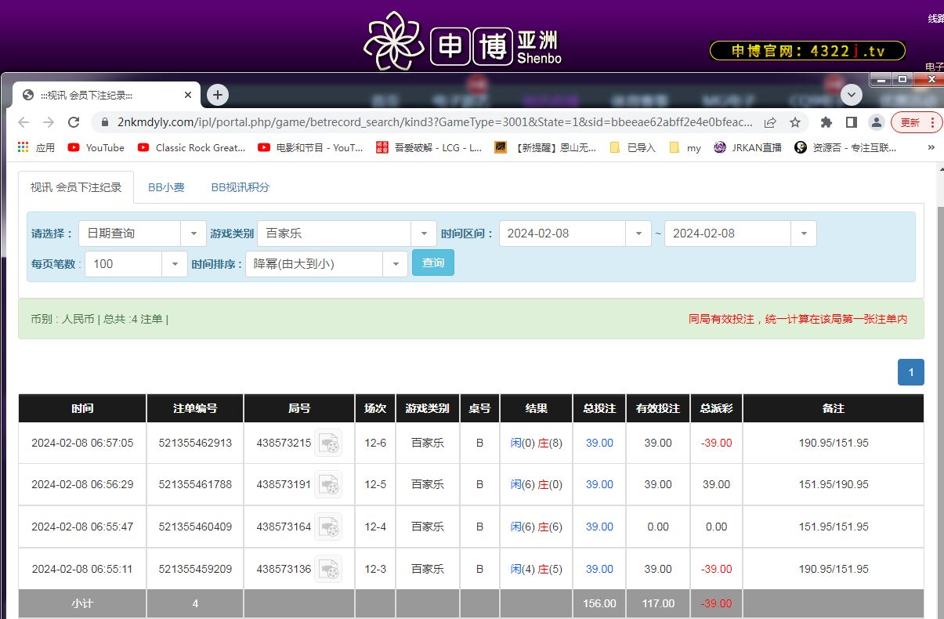Open the Chrome extensions puzzle icon
The image size is (944, 619).
point(826,122)
